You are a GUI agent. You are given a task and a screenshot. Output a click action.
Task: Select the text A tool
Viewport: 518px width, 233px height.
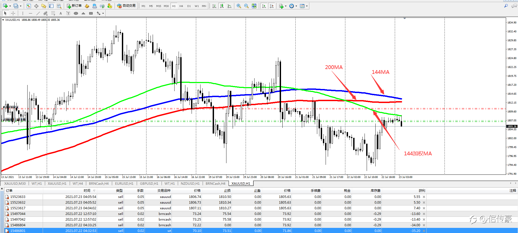point(61,13)
